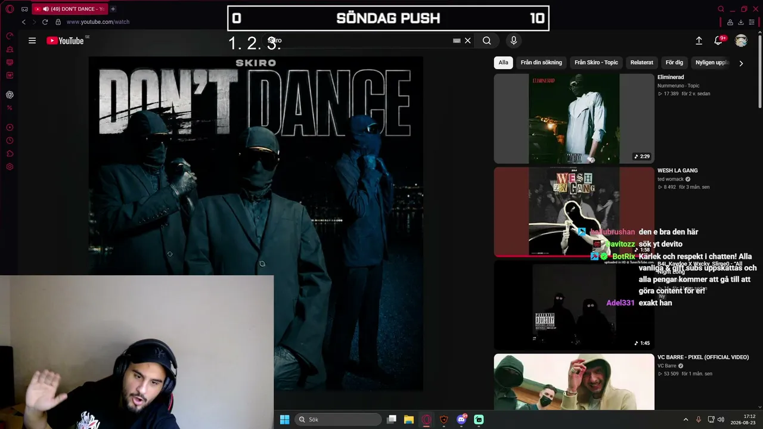Screen dimensions: 763x429
Task: Focus the YouTube search input field
Action: coord(358,41)
